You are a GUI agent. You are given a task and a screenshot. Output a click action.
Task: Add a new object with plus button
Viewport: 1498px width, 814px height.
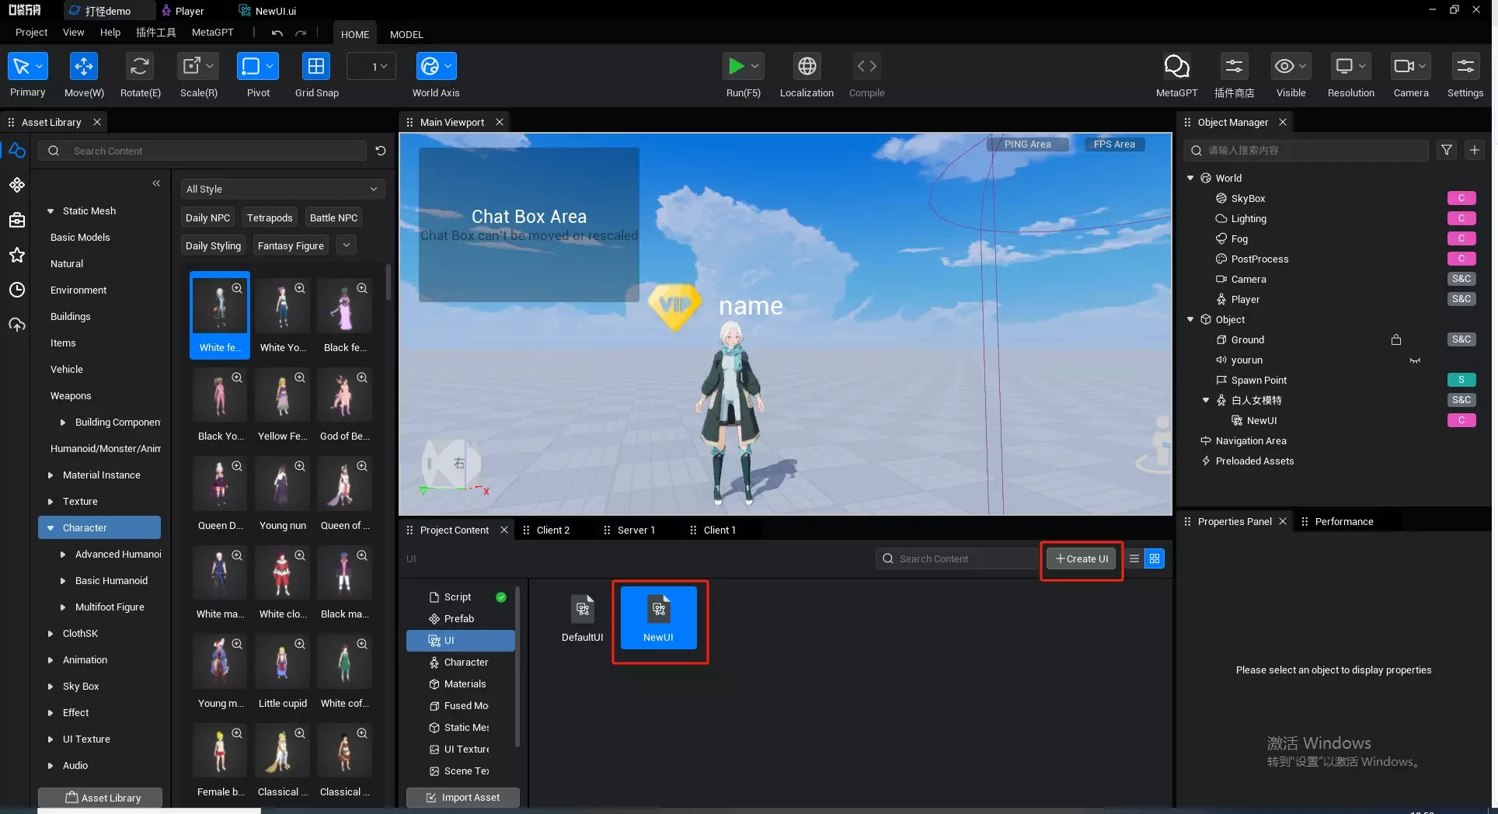[x=1475, y=150]
